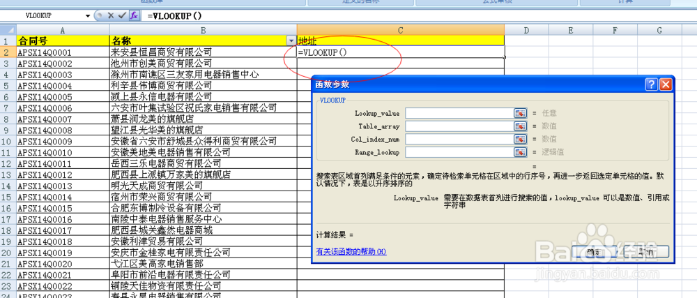
Task: Click Range_lookup range selector icon
Action: (x=520, y=152)
